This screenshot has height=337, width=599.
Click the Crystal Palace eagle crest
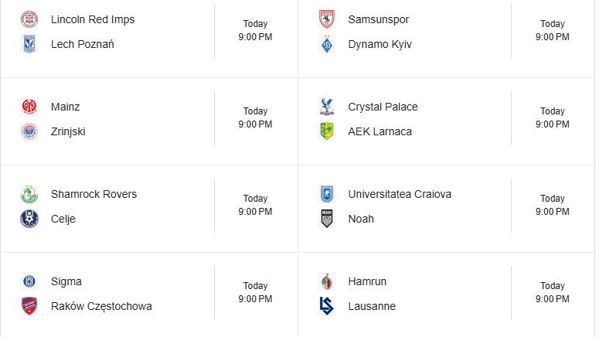(327, 107)
